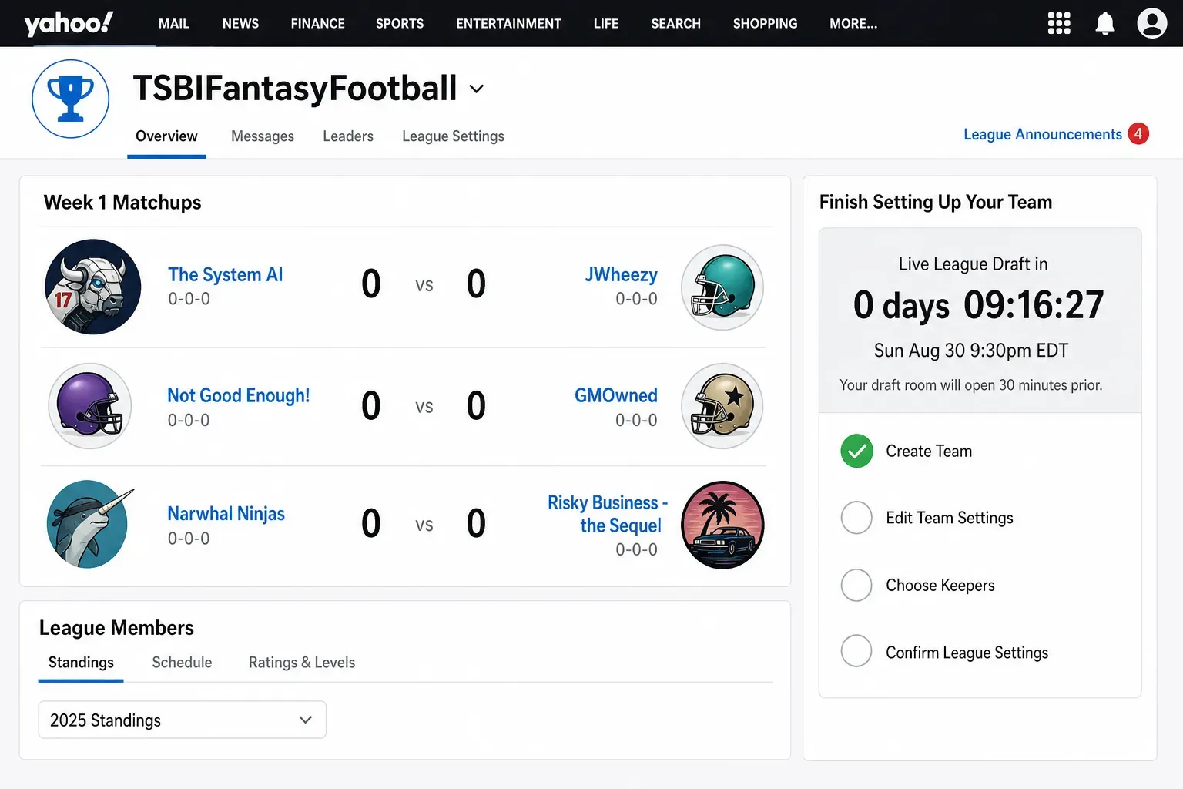This screenshot has width=1183, height=789.
Task: Click the draft countdown 09:16:27
Action: 1034,305
